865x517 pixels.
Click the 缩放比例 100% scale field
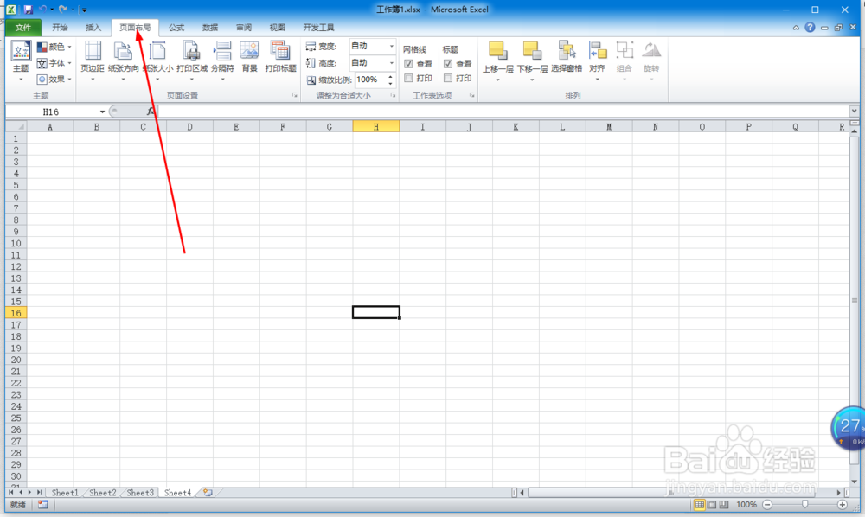(x=369, y=80)
